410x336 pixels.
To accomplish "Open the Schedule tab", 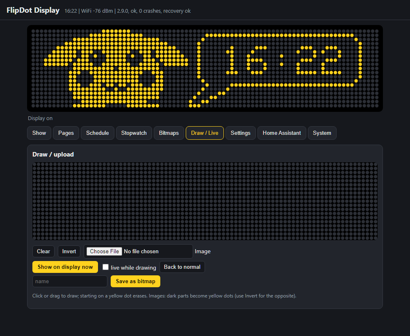I will [x=98, y=133].
